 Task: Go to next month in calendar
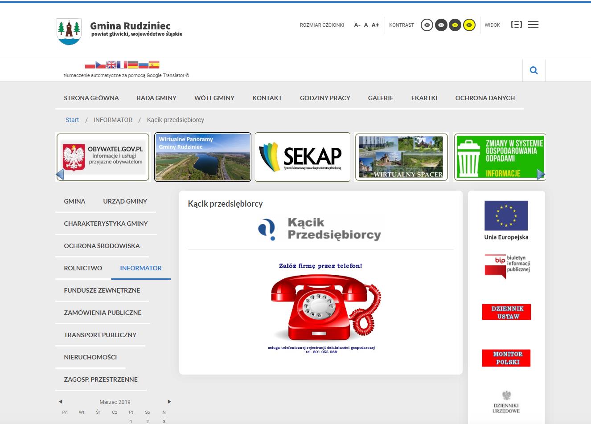pos(169,402)
